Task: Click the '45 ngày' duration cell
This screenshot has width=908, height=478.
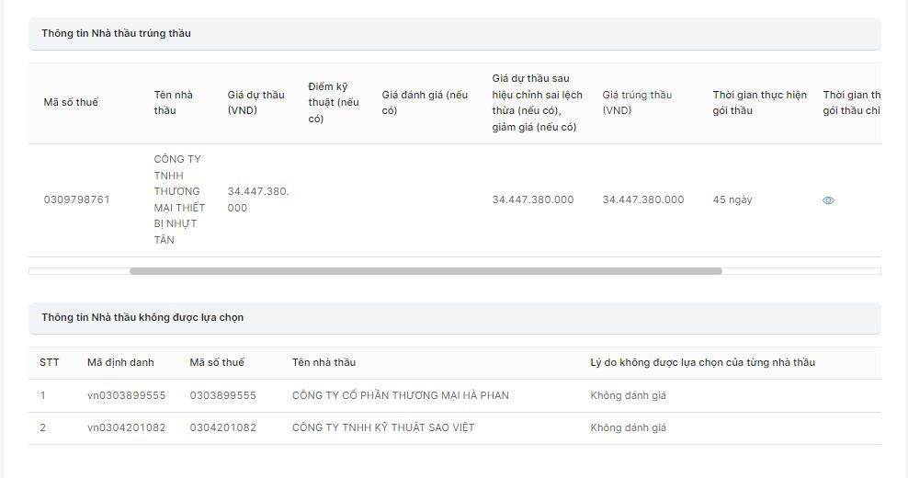Action: (x=732, y=200)
